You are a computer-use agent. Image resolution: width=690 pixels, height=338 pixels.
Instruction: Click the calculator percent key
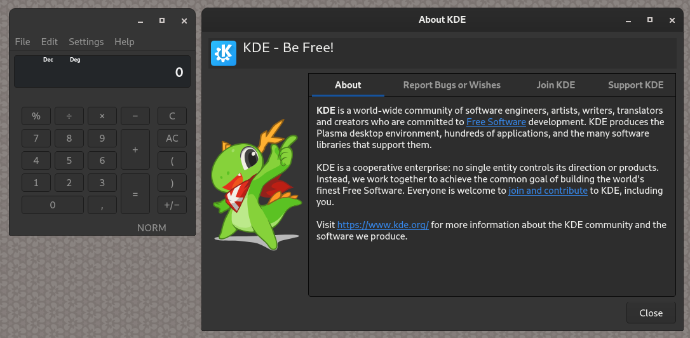36,116
